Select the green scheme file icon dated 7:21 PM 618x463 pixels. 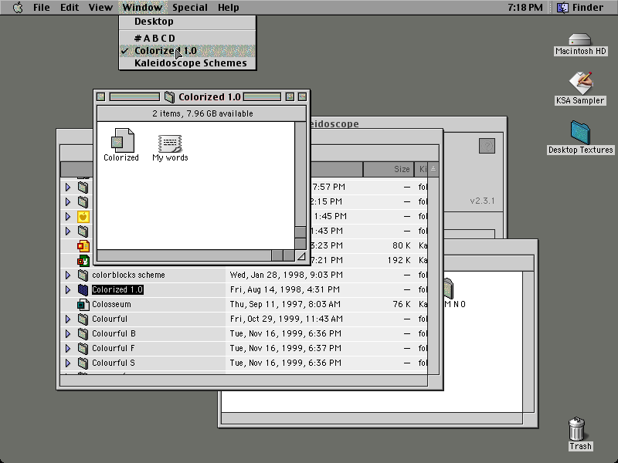[x=83, y=261]
